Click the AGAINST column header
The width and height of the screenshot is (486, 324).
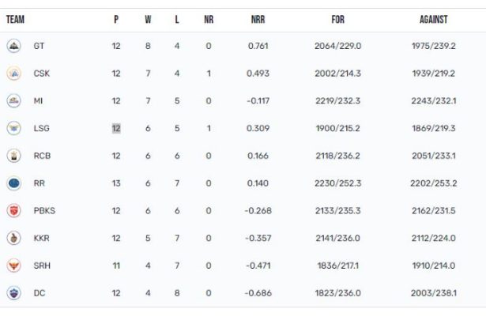pos(434,20)
